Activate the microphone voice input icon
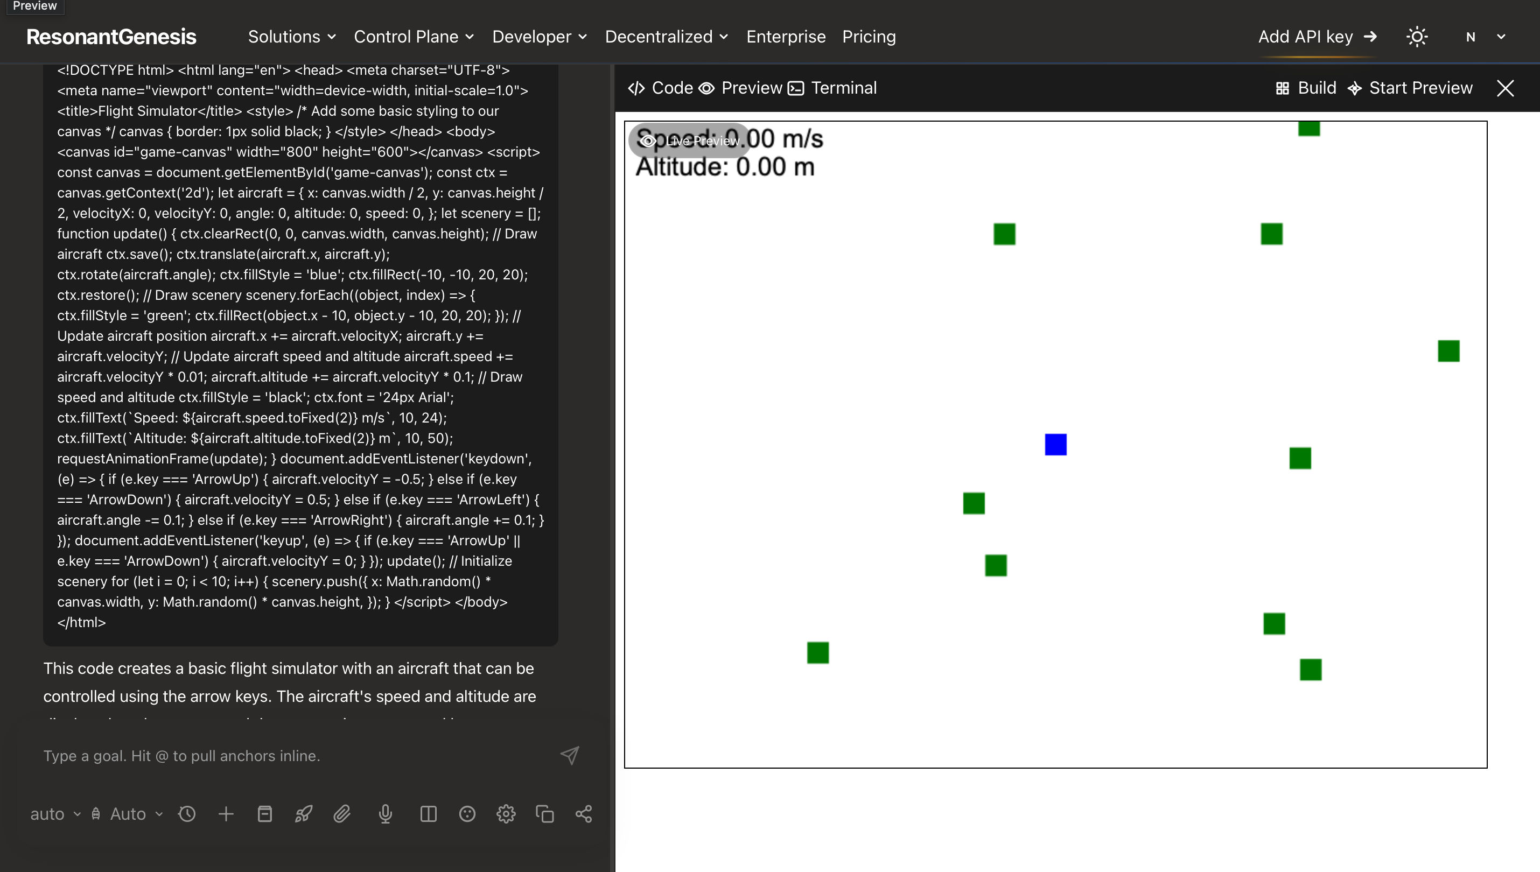This screenshot has height=872, width=1540. (x=384, y=813)
